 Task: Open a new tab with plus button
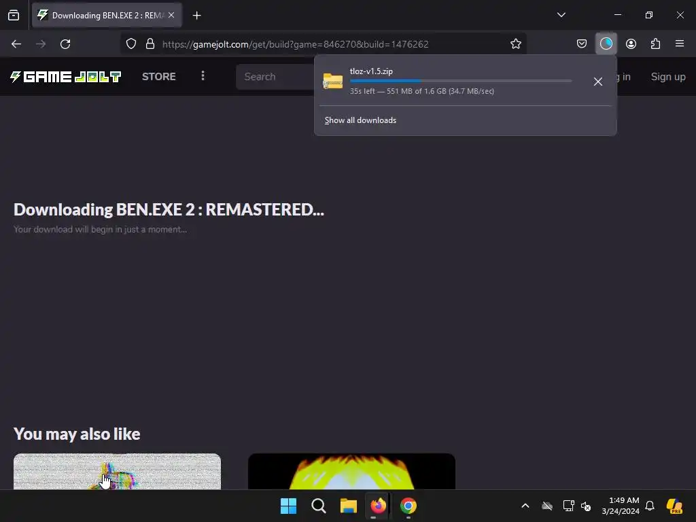[x=196, y=16]
